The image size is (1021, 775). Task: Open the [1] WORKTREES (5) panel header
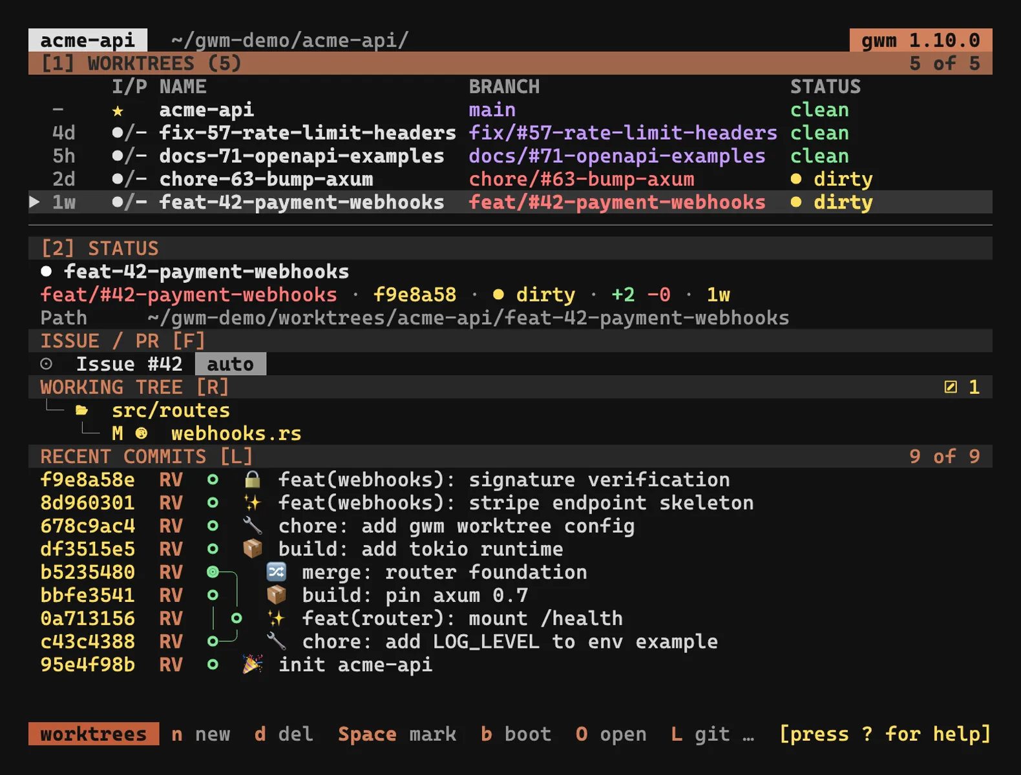click(510, 63)
